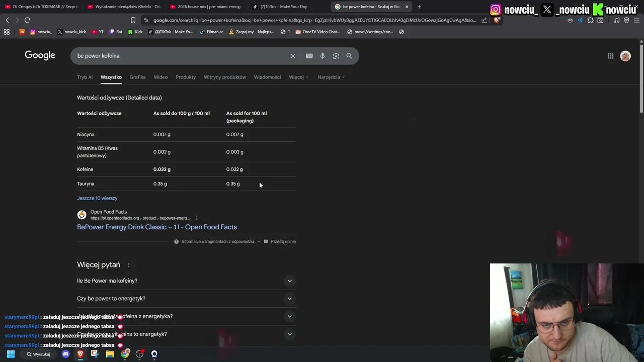Image resolution: width=644 pixels, height=362 pixels.
Task: Switch to the TikTok 'Make Your Day' browser tab
Action: [288, 7]
